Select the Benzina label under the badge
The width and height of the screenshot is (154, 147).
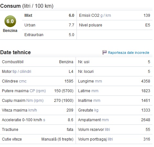(10, 31)
